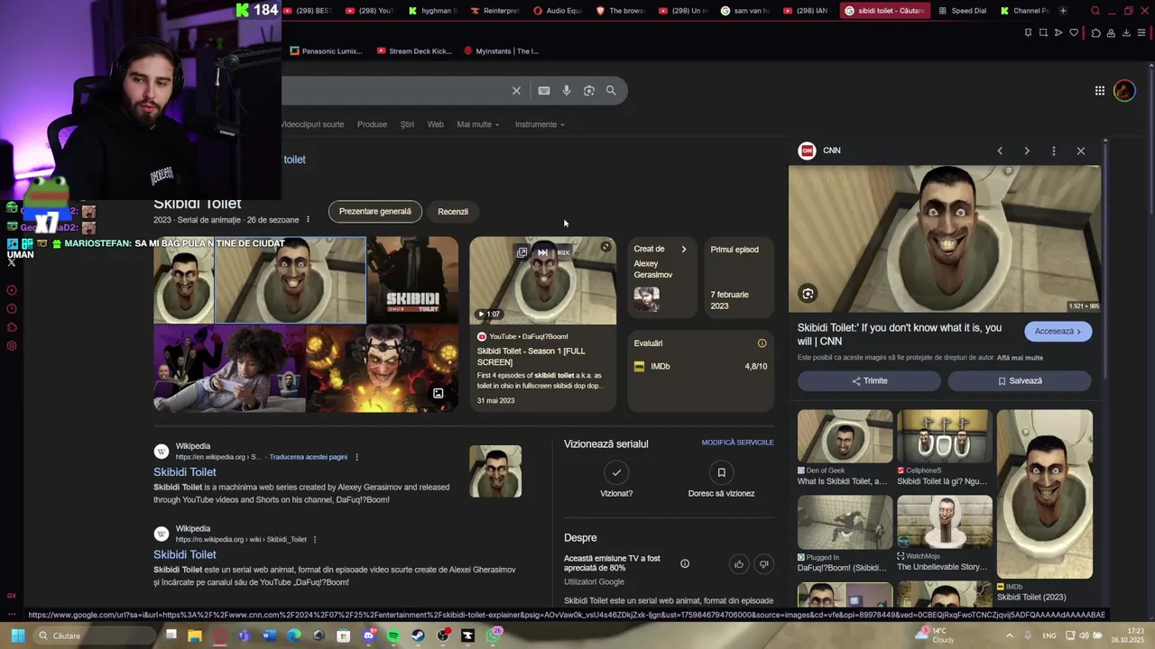Click the magnifier search submit icon

click(x=611, y=90)
